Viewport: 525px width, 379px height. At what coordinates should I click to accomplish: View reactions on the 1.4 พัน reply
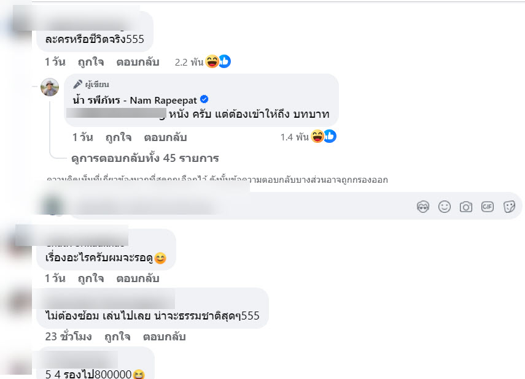click(x=308, y=137)
